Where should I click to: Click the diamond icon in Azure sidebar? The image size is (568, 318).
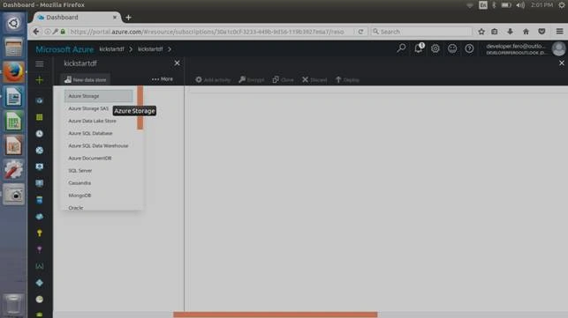pyautogui.click(x=39, y=283)
